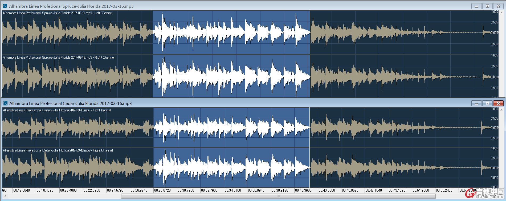Viewport: 506px width, 201px height.
Task: Click time ruler mark 00:47.1040
Action: (374, 191)
